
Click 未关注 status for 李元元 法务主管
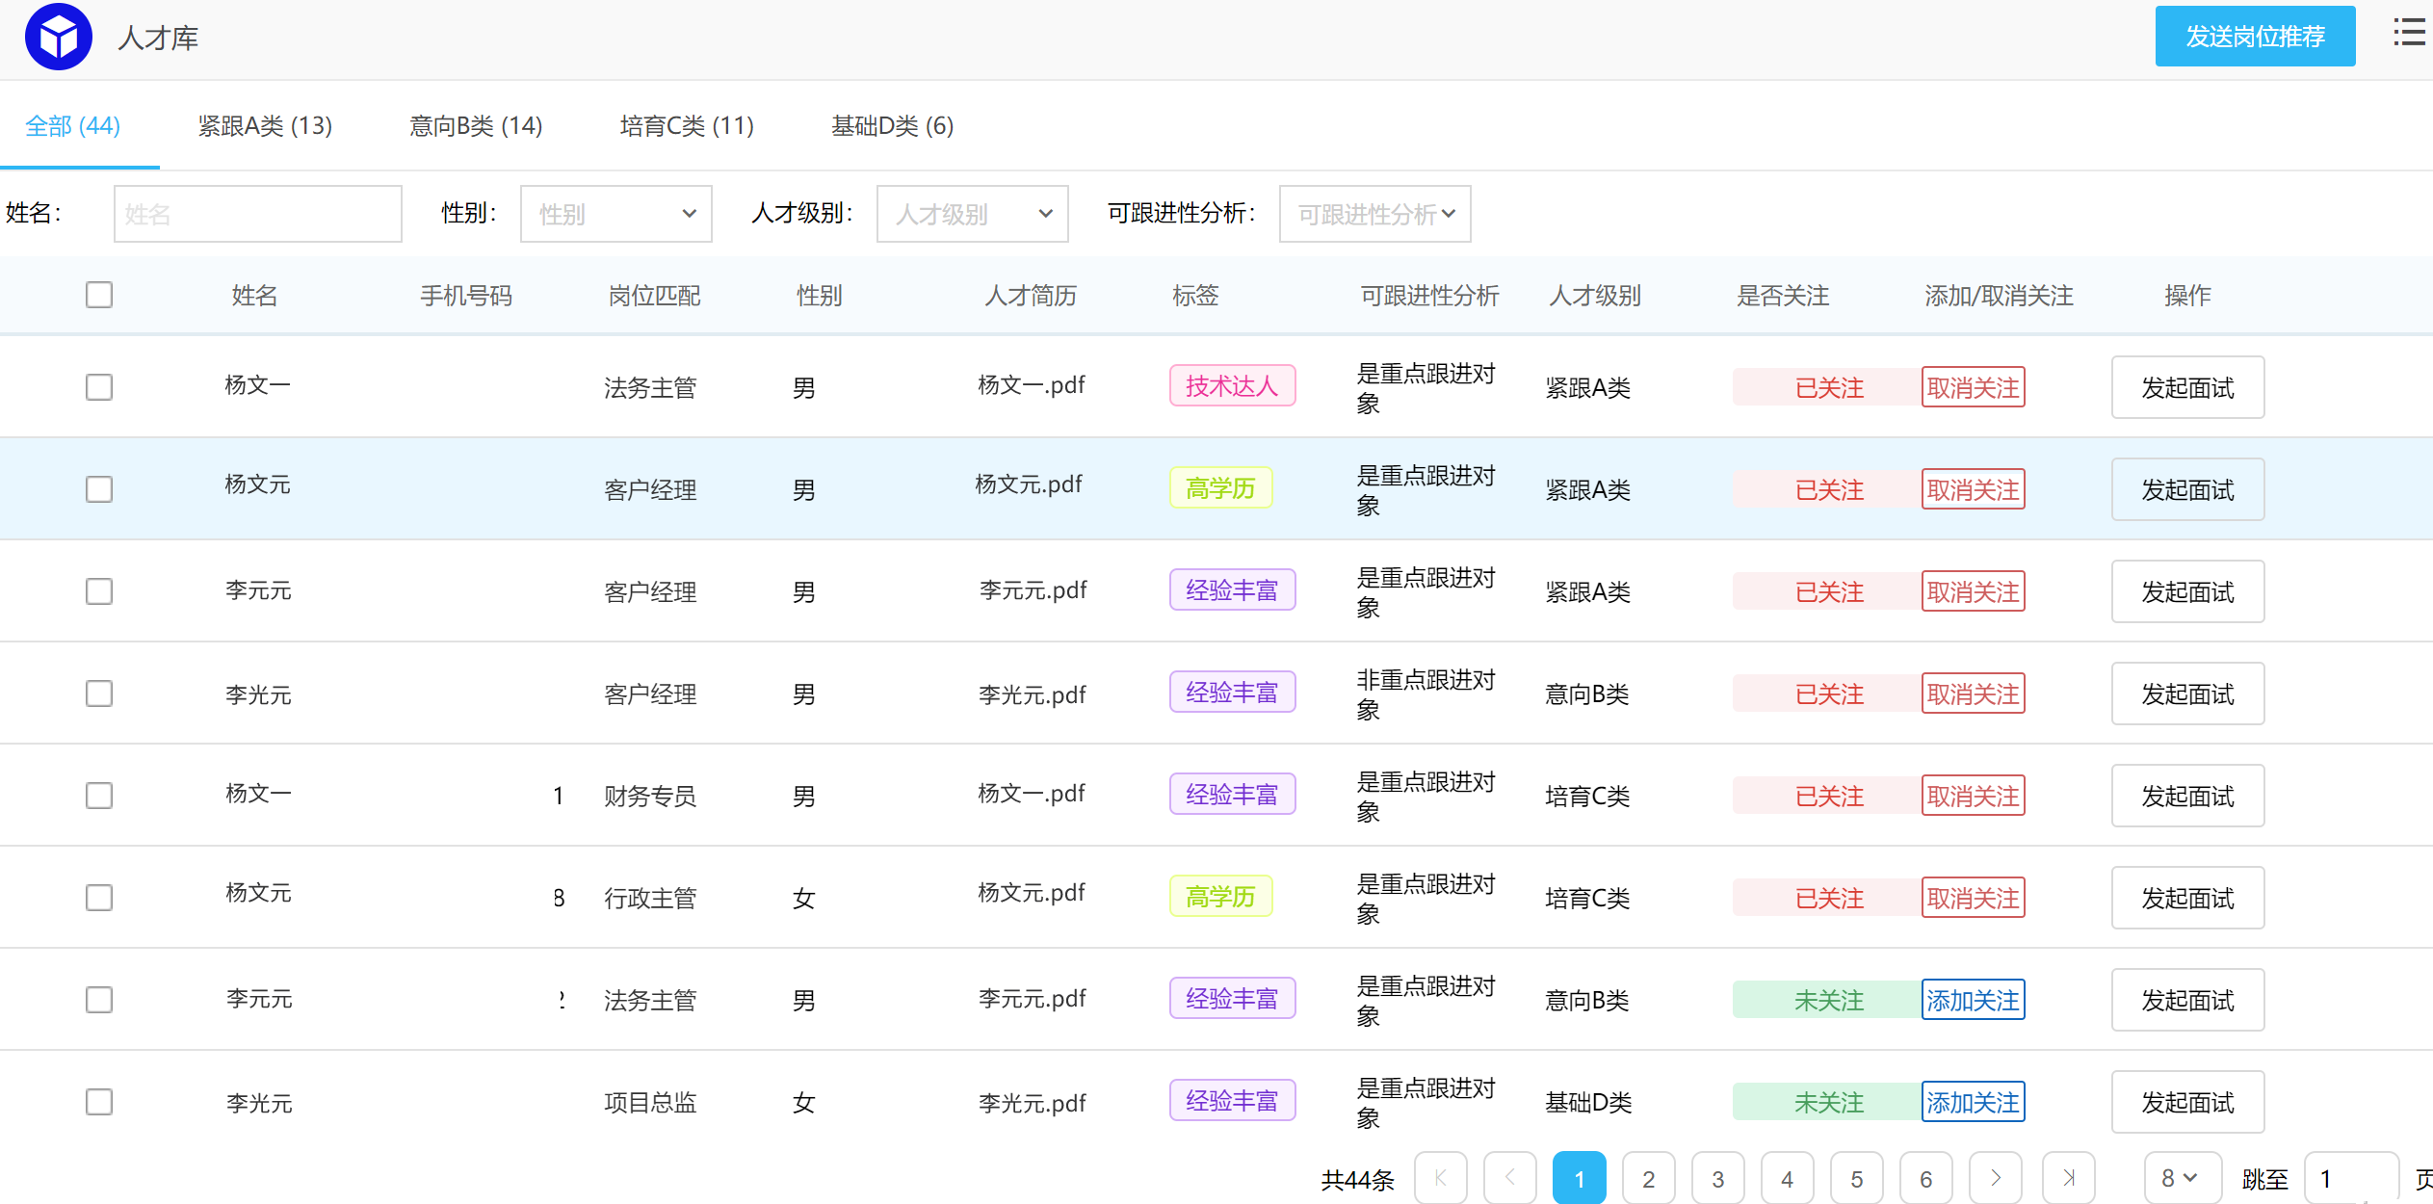(1828, 1000)
